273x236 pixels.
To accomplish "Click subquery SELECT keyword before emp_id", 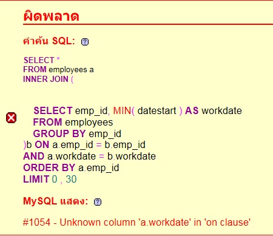I will pyautogui.click(x=53, y=111).
